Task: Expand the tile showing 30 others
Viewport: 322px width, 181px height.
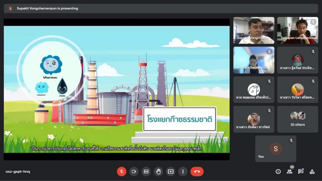Action: coord(297,119)
